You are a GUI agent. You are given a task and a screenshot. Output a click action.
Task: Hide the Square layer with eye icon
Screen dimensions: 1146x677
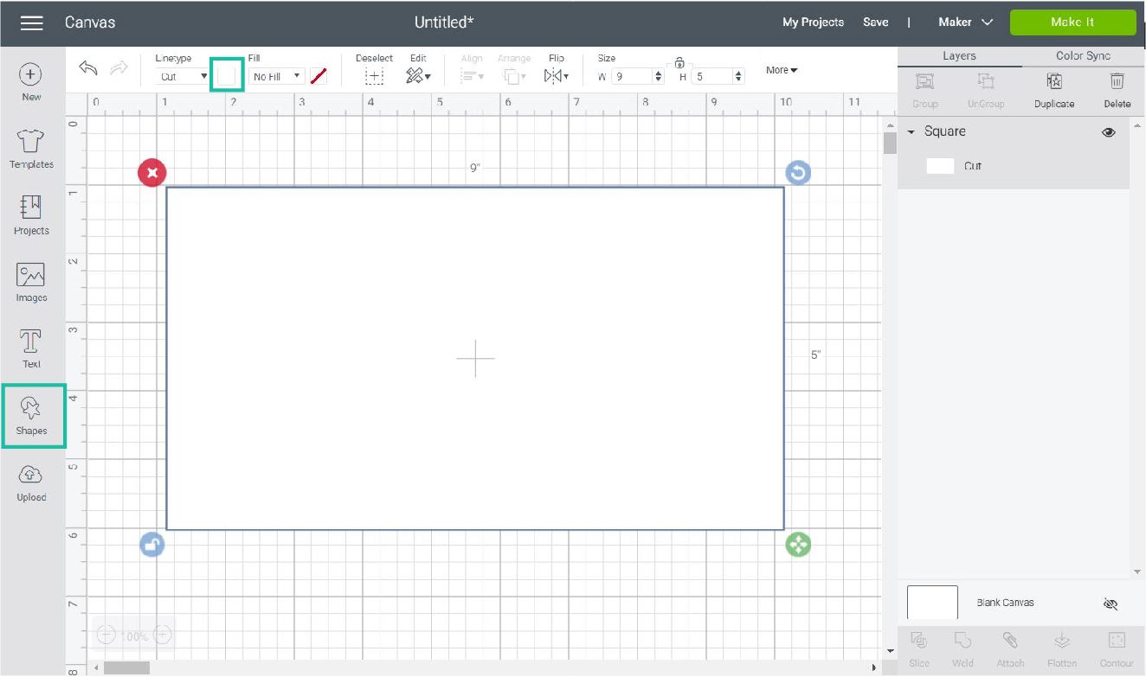(1108, 132)
